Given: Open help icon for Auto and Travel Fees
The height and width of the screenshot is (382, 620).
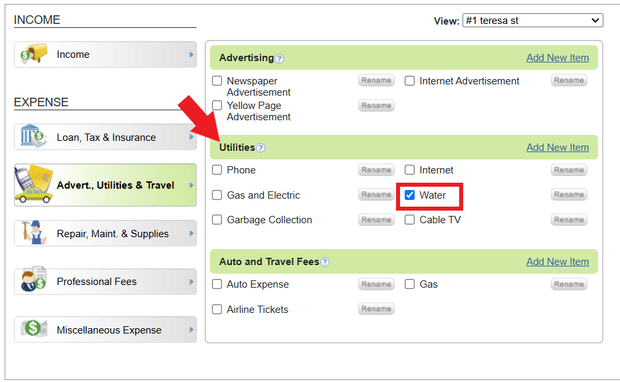Looking at the screenshot, I should point(325,262).
